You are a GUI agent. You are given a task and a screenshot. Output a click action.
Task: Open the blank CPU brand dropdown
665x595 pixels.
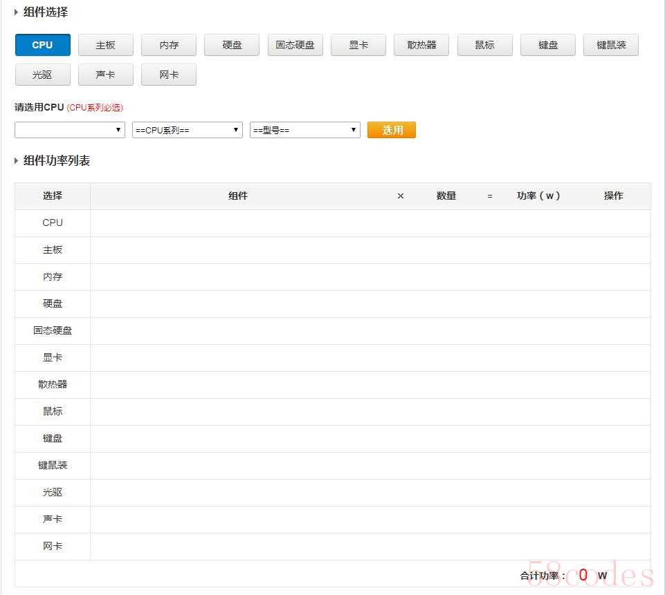(69, 130)
